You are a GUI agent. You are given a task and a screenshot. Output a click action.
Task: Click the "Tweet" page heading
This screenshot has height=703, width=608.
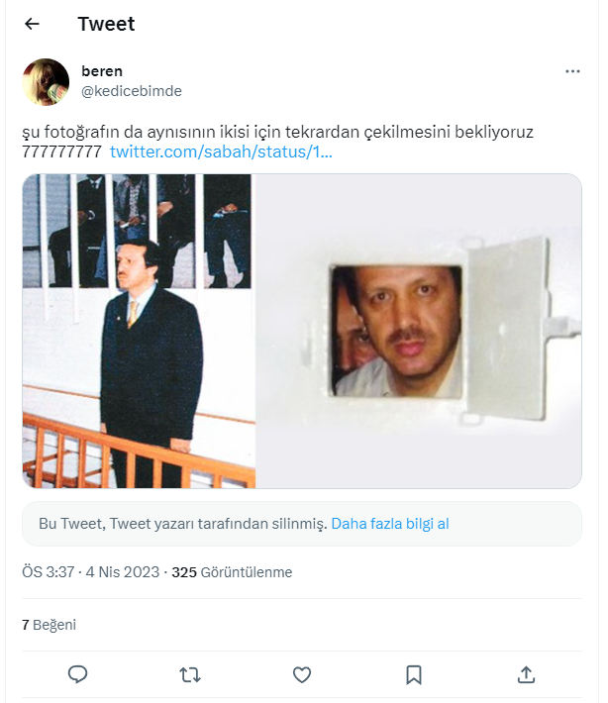pyautogui.click(x=106, y=24)
